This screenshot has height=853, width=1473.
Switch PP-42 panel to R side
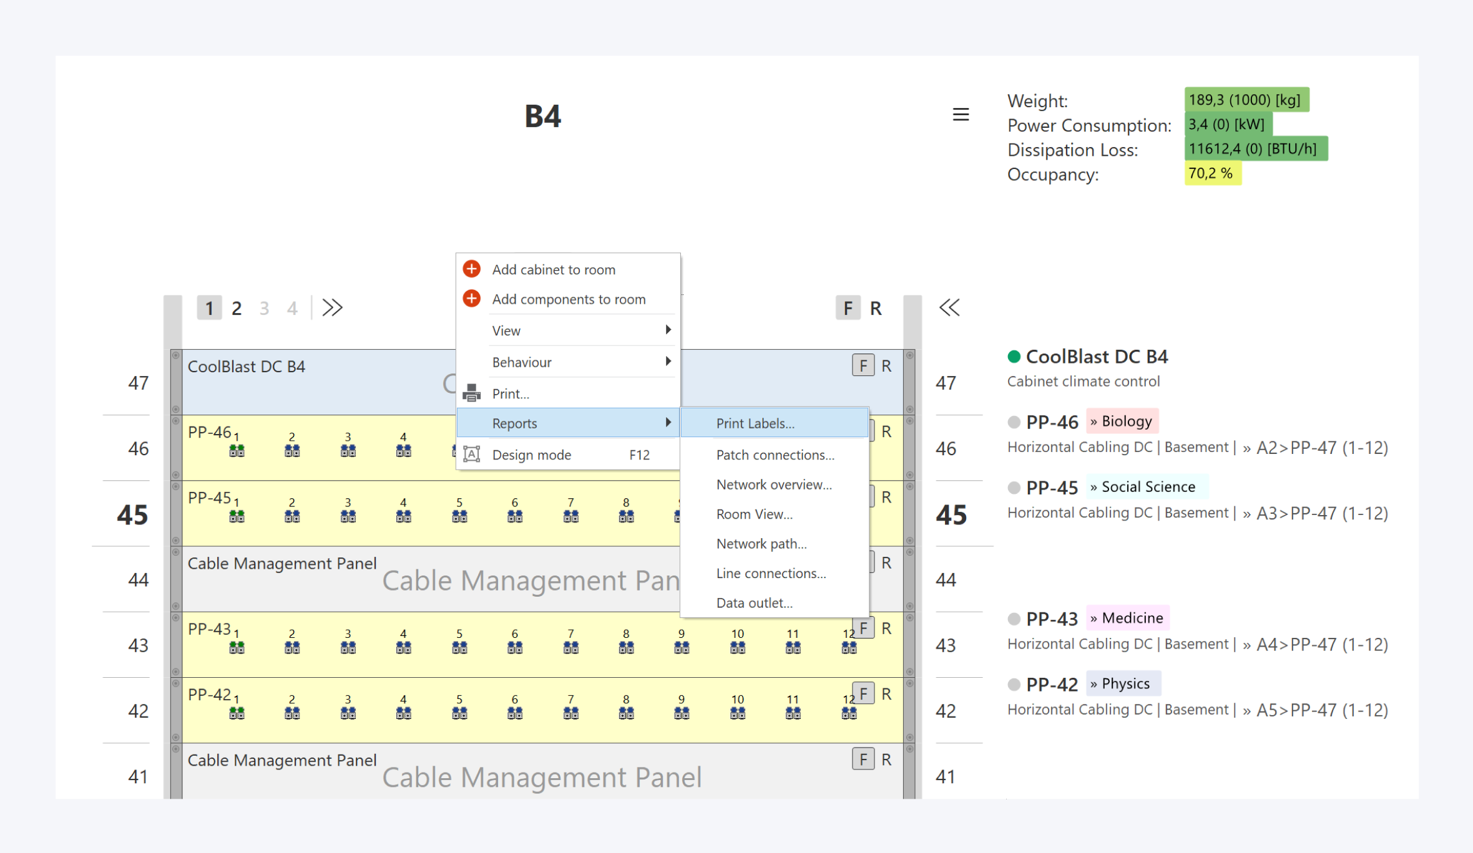pos(886,693)
